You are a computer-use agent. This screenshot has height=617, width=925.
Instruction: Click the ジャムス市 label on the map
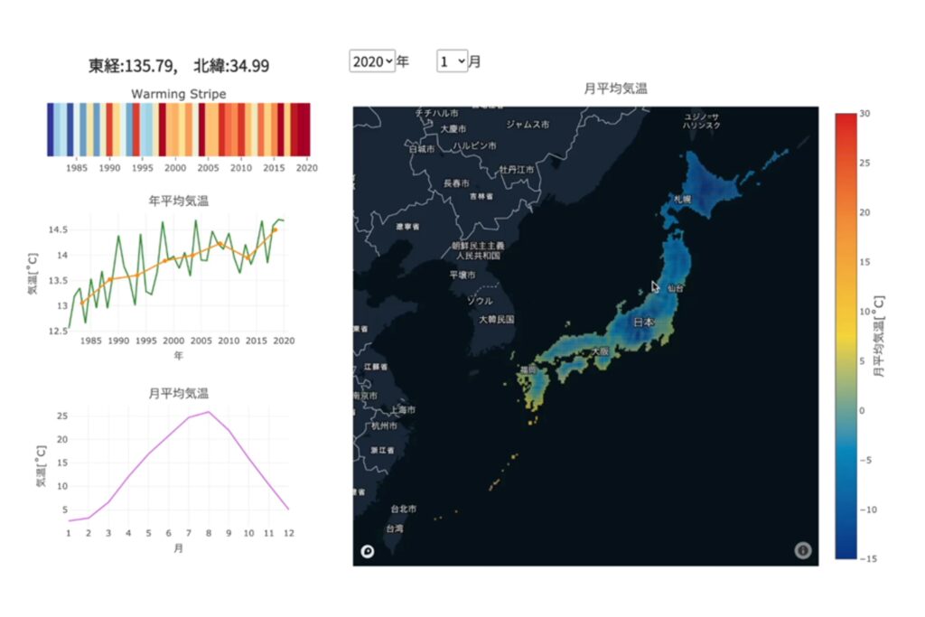click(x=528, y=125)
